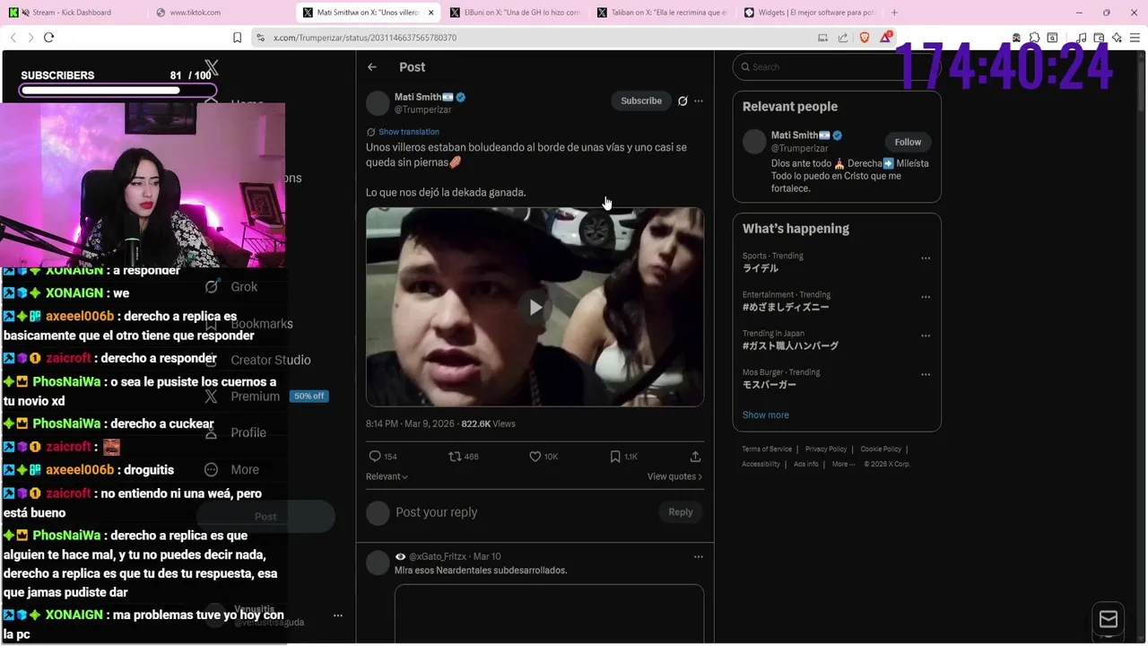
Task: Click the share icon in address bar
Action: click(843, 38)
